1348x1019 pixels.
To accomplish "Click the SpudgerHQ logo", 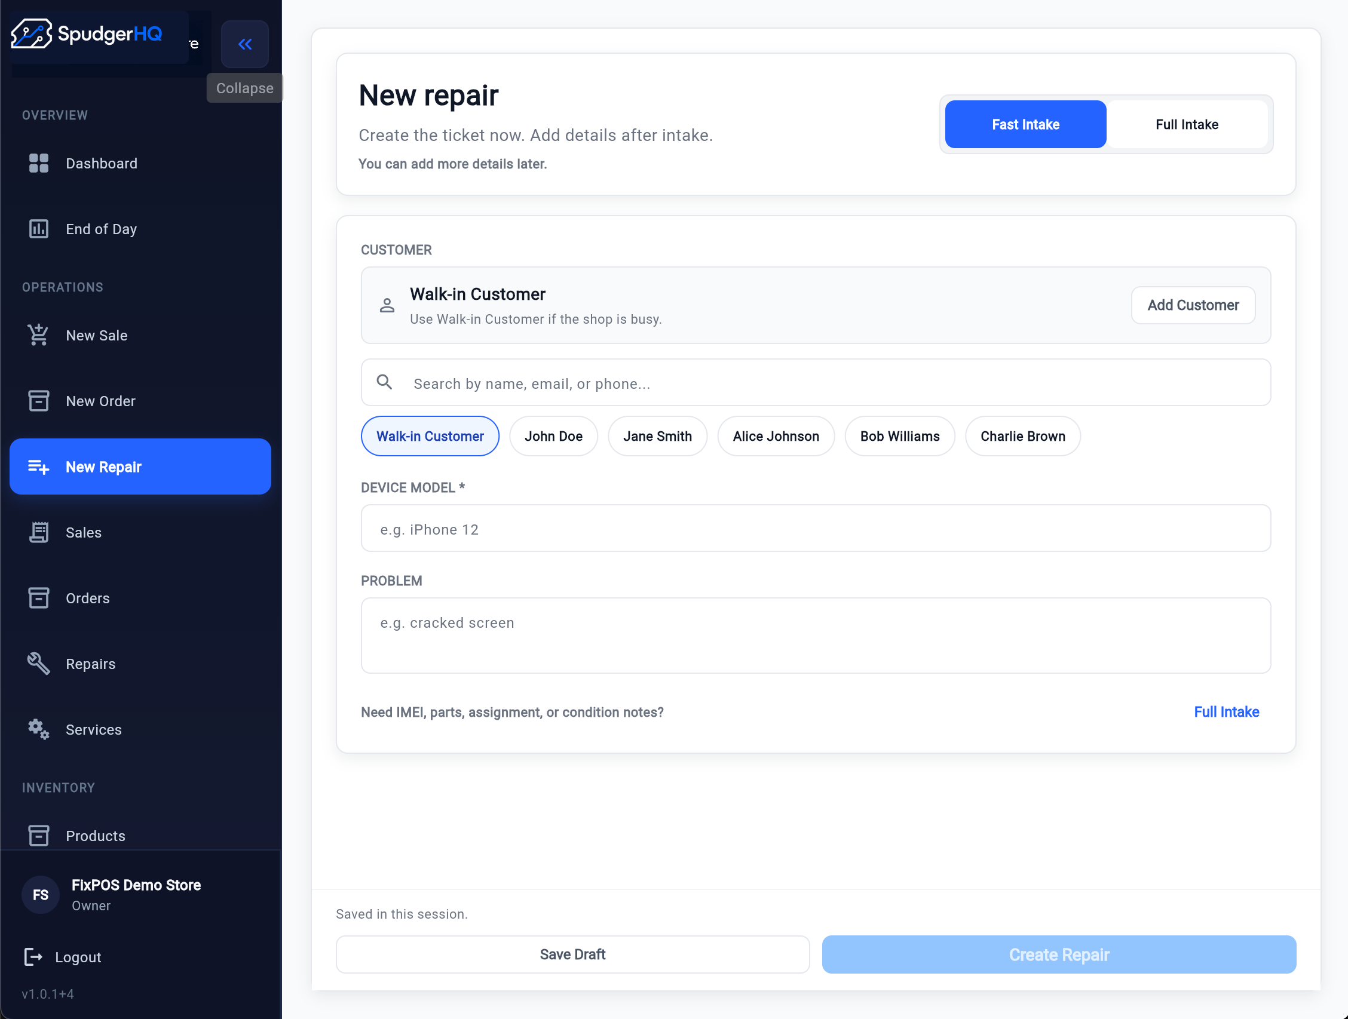I will tap(87, 33).
